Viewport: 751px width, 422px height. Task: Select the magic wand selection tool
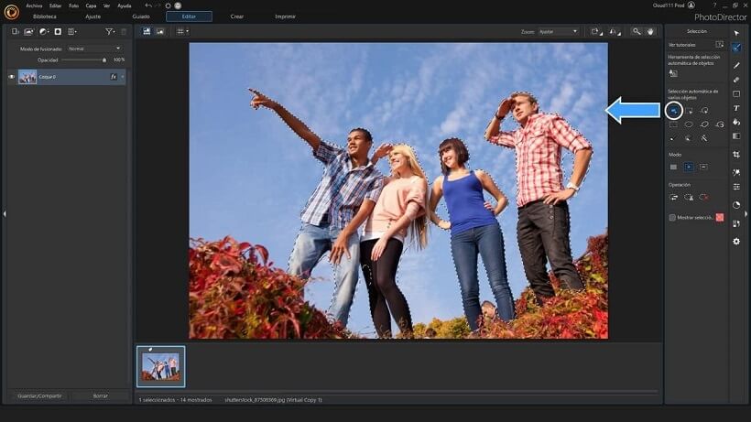click(704, 138)
